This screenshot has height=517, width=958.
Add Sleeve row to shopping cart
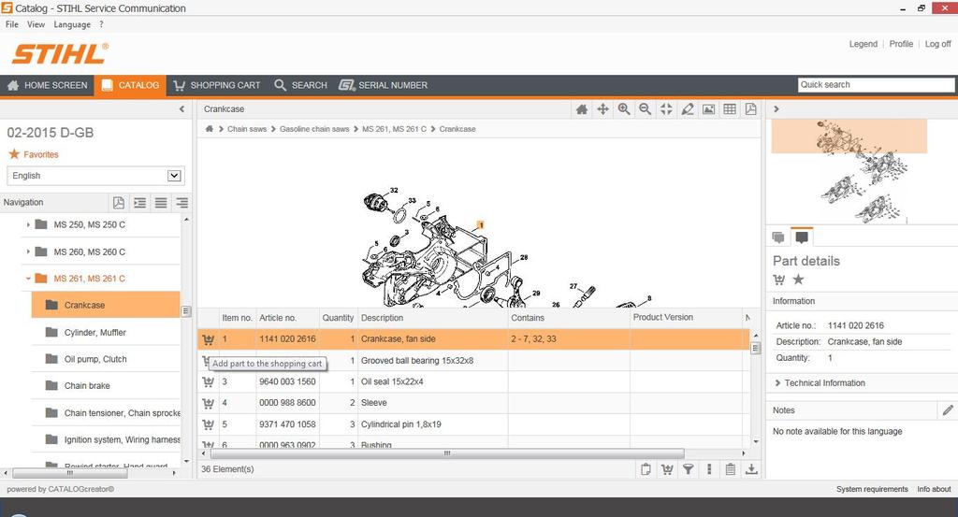[x=209, y=404]
